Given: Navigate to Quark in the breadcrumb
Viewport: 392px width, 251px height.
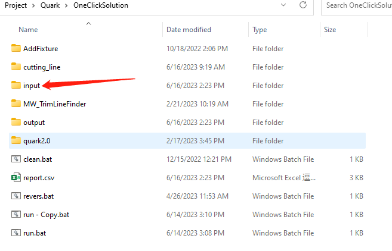Looking at the screenshot, I should tap(50, 5).
